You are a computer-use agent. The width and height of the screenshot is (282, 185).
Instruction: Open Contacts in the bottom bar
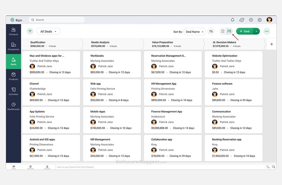[47, 167]
